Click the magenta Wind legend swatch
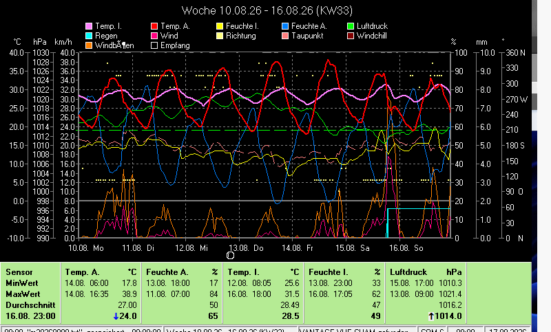 point(154,36)
